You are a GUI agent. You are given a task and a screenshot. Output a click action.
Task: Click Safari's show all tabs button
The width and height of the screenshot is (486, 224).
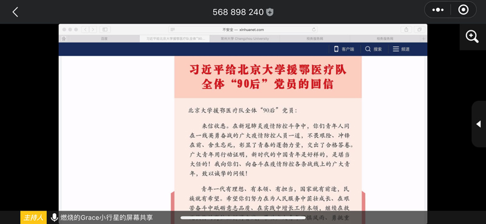[x=419, y=29]
